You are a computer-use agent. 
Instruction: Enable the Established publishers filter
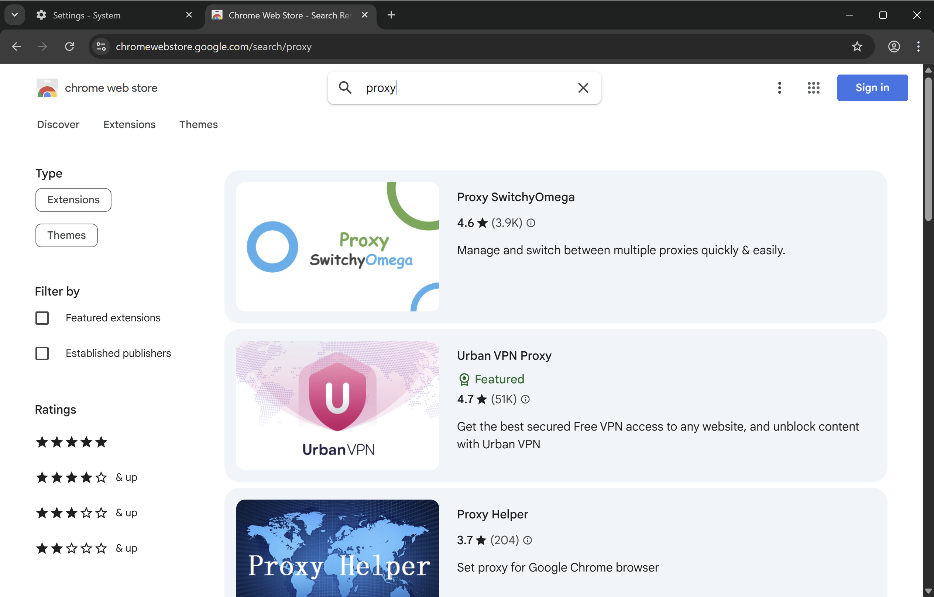click(42, 353)
